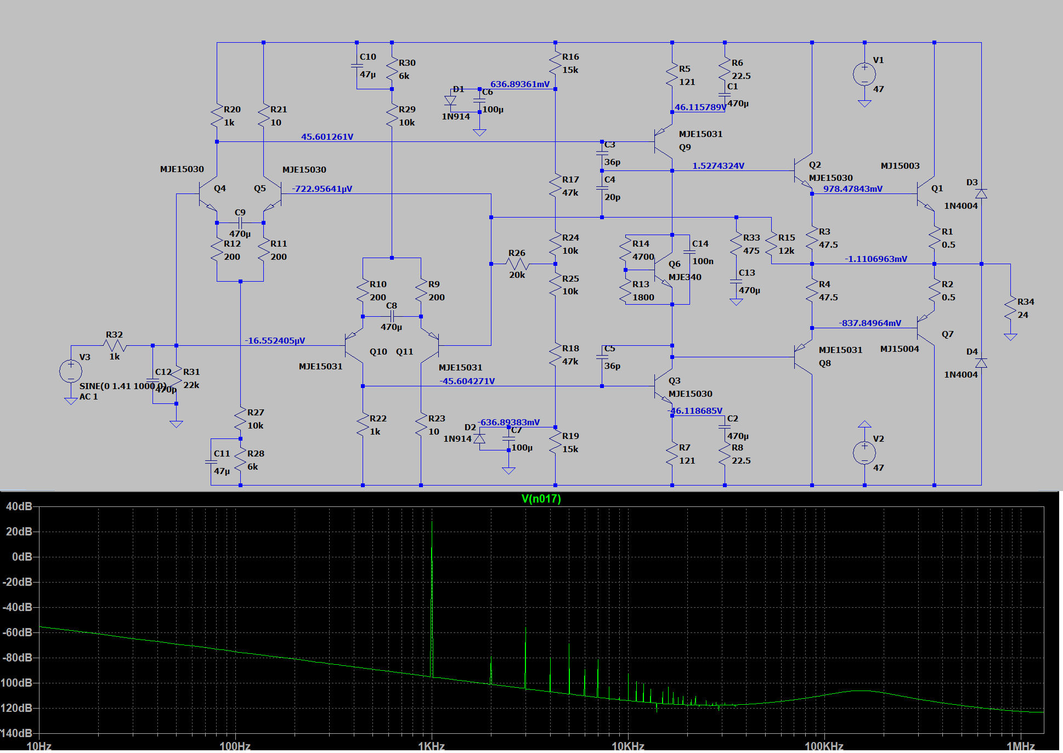The width and height of the screenshot is (1063, 753).
Task: Select resistor R26 20k symbol
Action: [517, 264]
